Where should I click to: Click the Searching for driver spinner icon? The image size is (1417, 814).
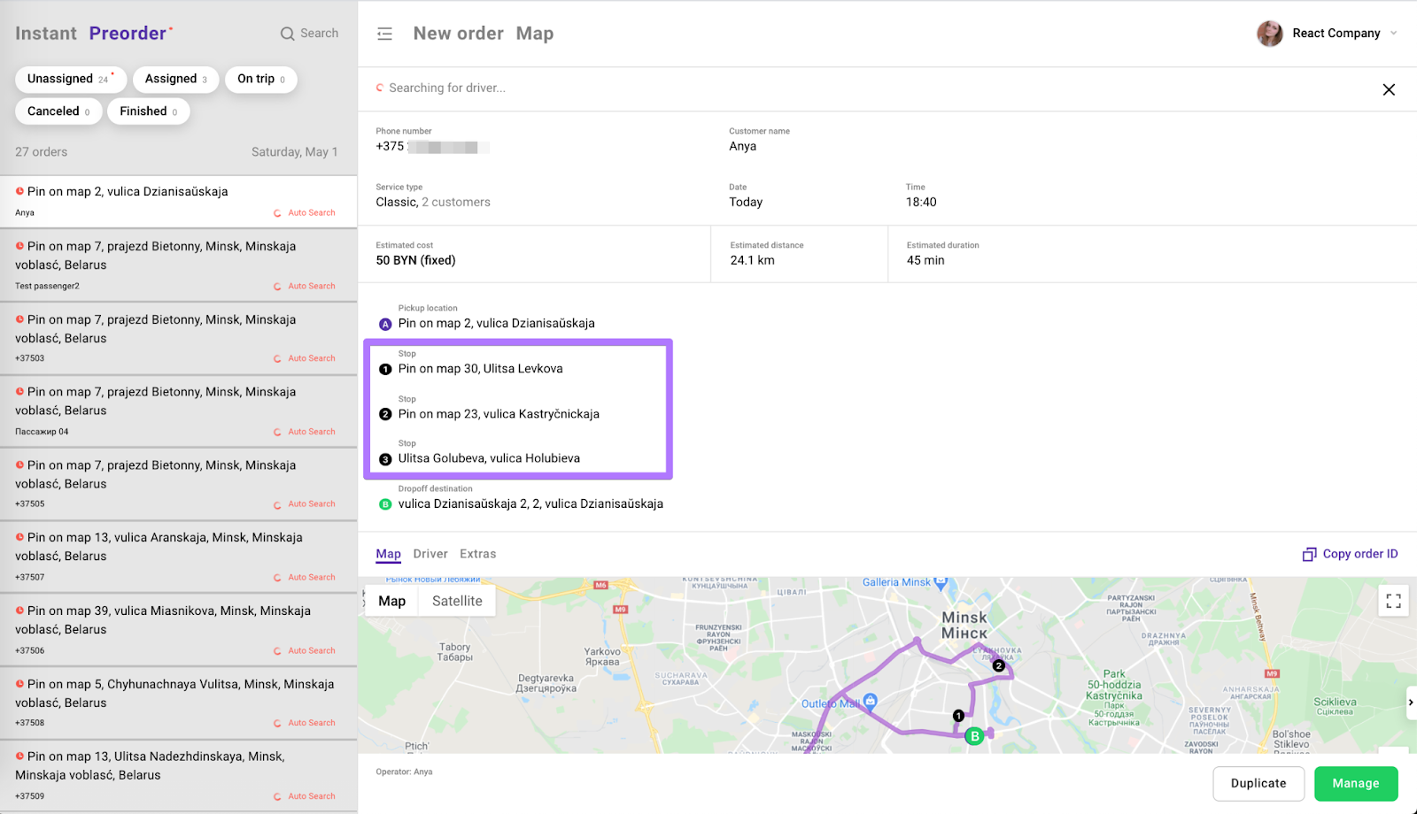(380, 88)
